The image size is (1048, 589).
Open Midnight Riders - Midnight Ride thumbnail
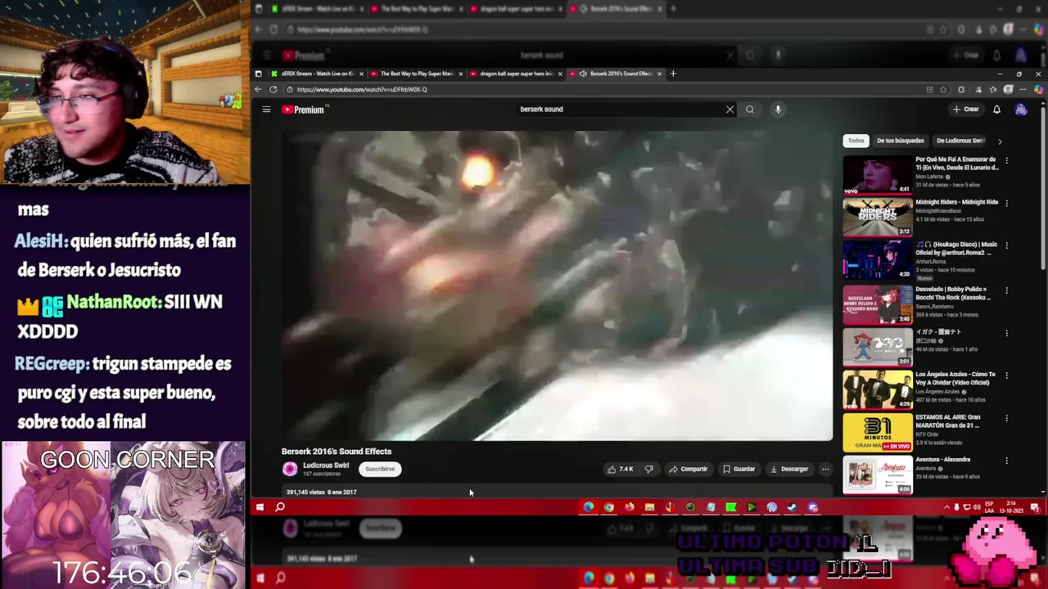(x=878, y=217)
